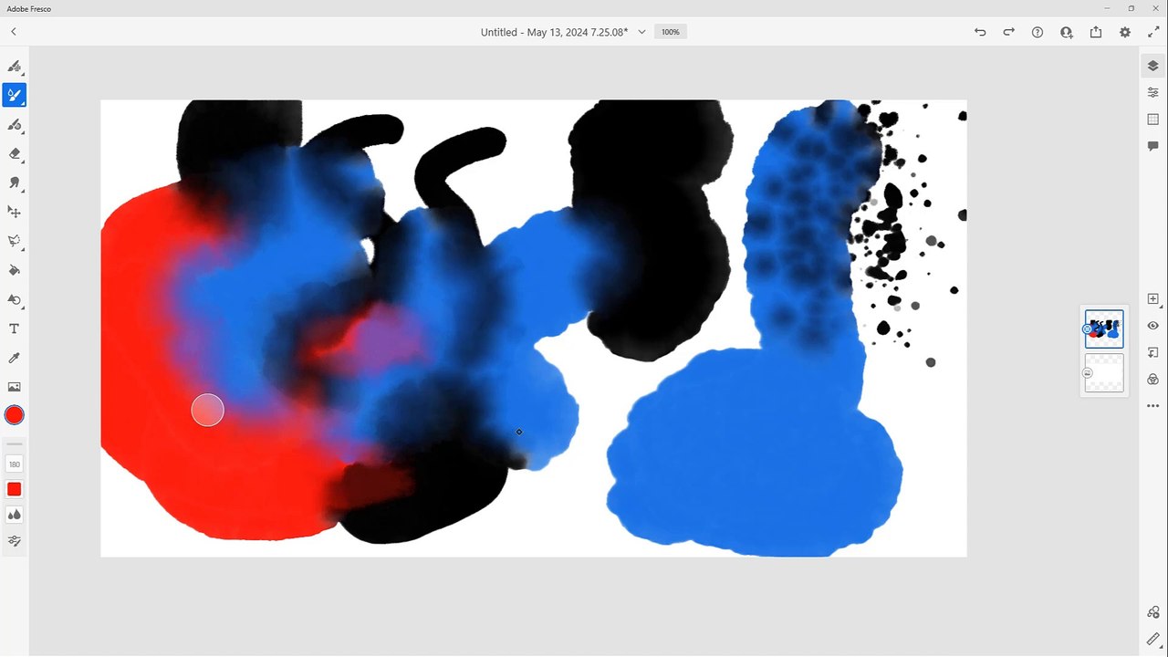Select the Lasso selection tool
This screenshot has height=657, width=1168.
pyautogui.click(x=15, y=241)
